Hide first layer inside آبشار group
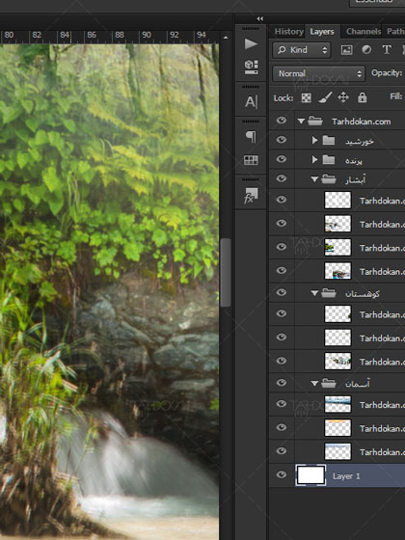This screenshot has width=405, height=540. pos(282,200)
